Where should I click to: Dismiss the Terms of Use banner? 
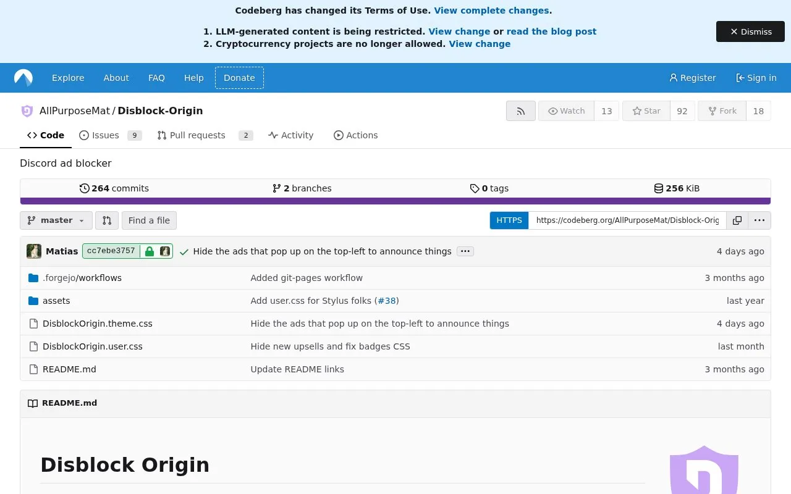(x=750, y=31)
